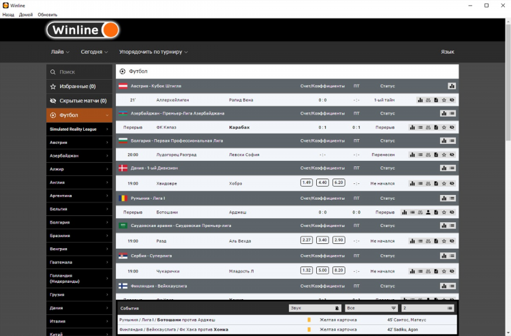Select 6.20 odds for Хобро win

(339, 183)
